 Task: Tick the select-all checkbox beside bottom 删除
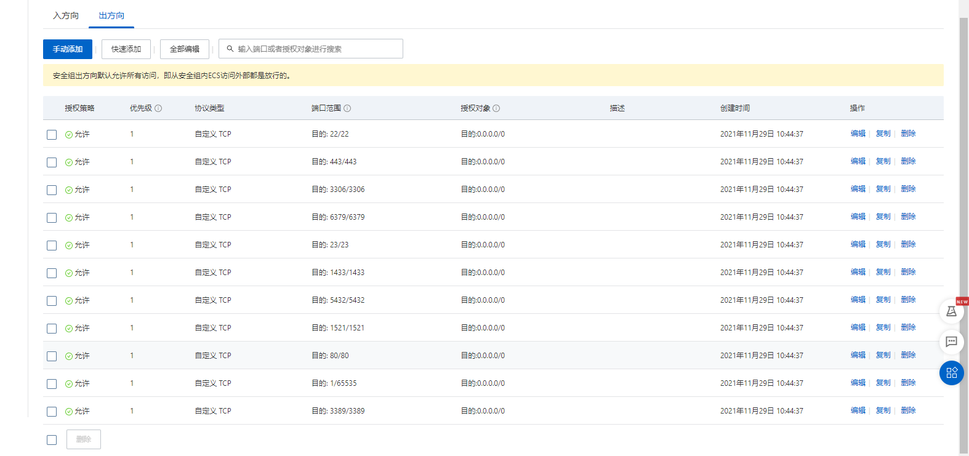52,440
